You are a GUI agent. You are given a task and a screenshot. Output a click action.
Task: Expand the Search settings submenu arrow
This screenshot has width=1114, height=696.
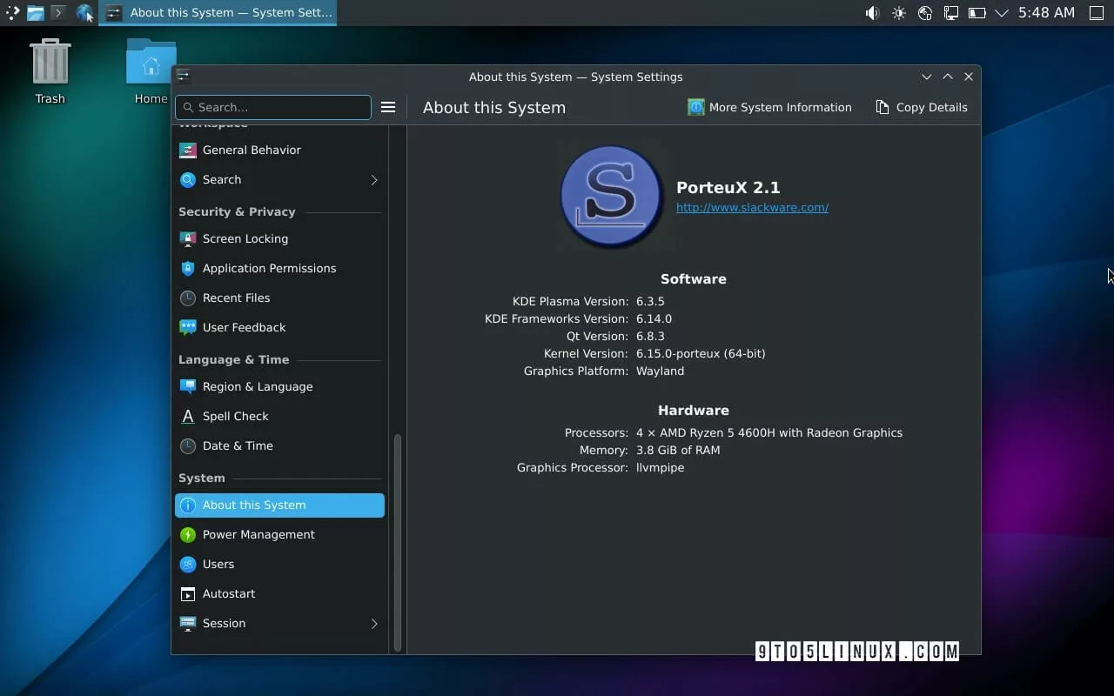click(x=374, y=180)
